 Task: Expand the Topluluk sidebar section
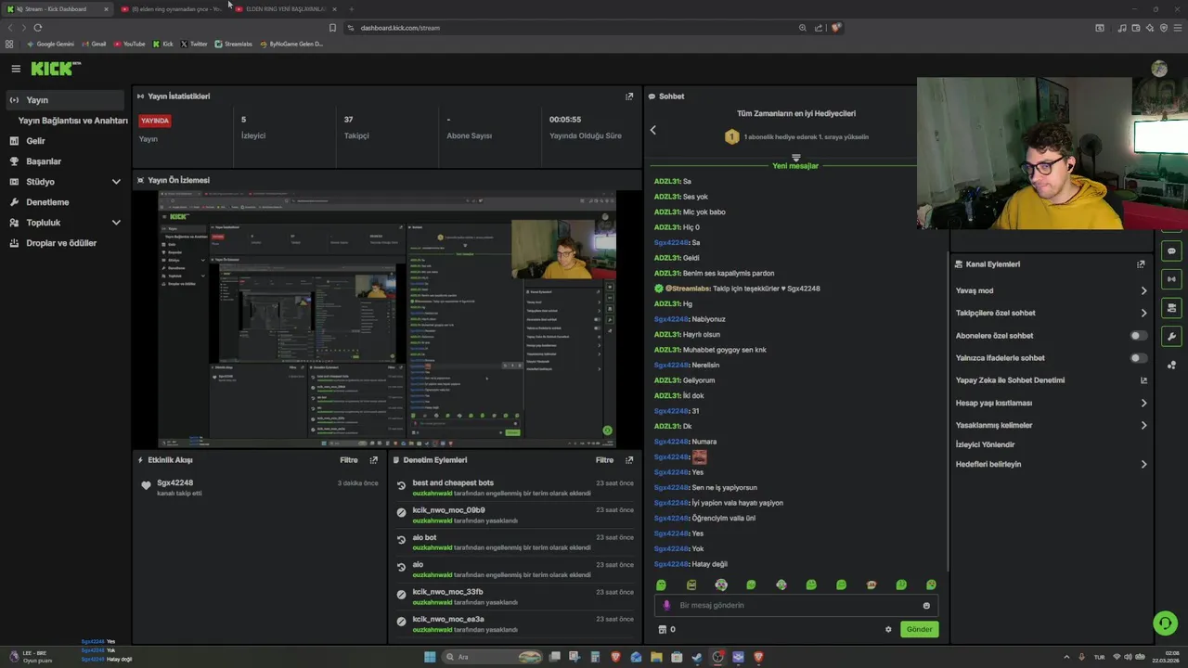point(116,223)
